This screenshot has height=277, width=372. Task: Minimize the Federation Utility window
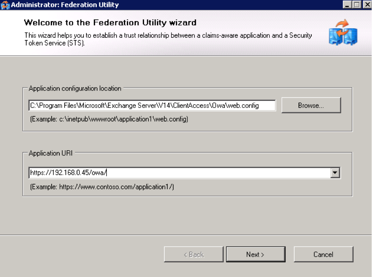click(x=347, y=4)
